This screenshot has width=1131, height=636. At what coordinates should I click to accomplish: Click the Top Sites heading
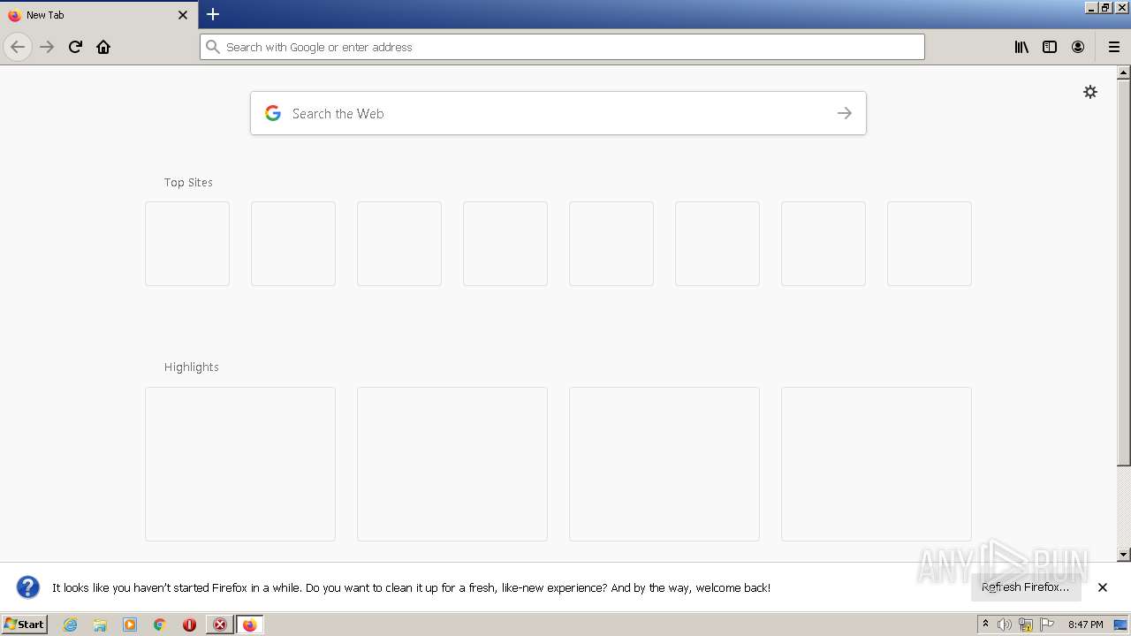click(x=188, y=183)
